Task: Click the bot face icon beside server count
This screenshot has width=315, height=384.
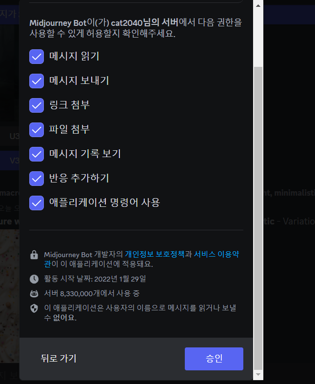Action: (34, 294)
